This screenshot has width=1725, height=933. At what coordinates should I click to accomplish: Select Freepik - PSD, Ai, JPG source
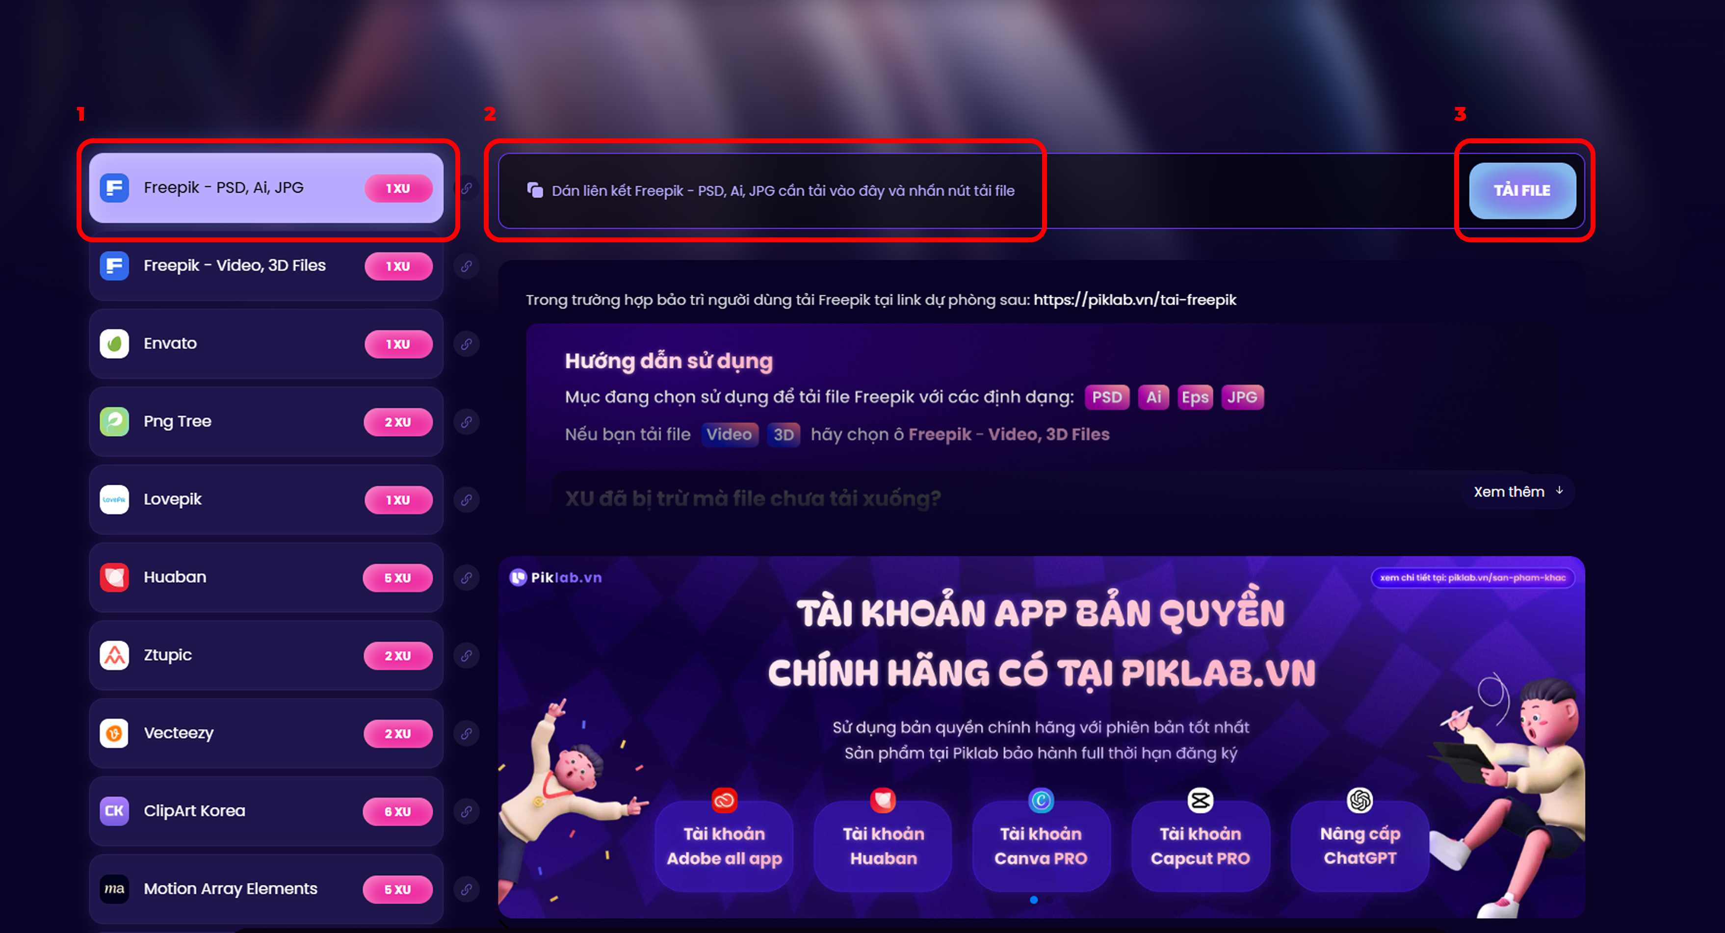point(266,188)
